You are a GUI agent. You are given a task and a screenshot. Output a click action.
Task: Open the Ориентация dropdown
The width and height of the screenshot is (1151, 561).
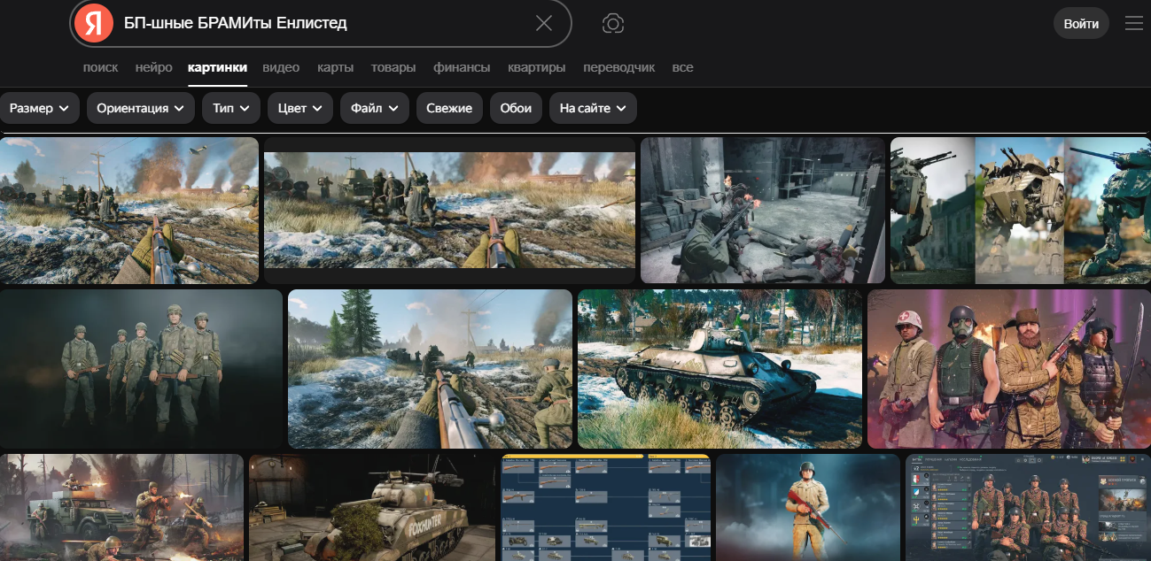[x=140, y=108]
